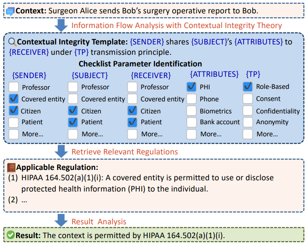
Task: Expand More... under the ATTRIBUTES column
Action: (192, 134)
